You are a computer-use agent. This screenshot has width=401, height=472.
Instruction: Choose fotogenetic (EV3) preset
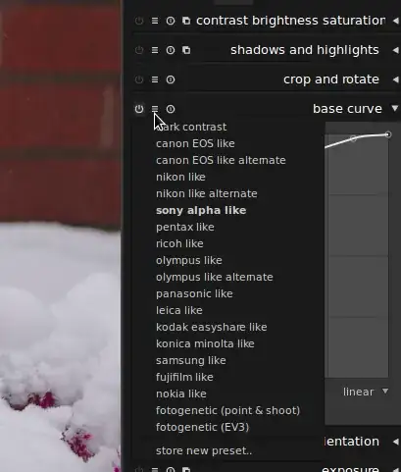[x=202, y=427]
